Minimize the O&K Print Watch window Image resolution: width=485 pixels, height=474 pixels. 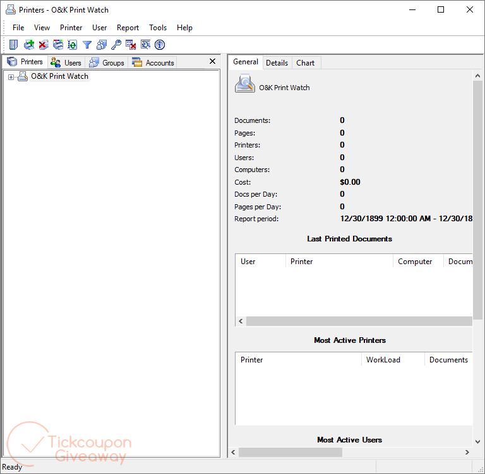coord(412,9)
